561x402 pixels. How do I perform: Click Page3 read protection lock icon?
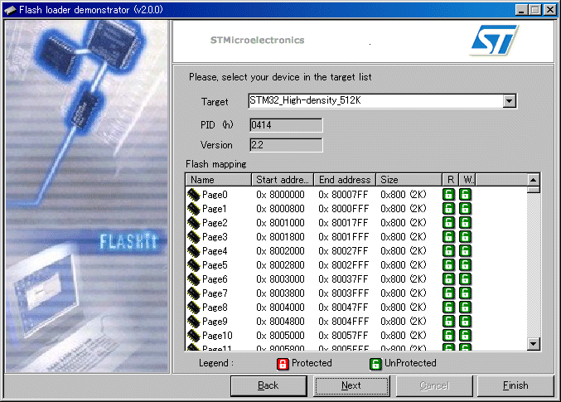click(448, 236)
